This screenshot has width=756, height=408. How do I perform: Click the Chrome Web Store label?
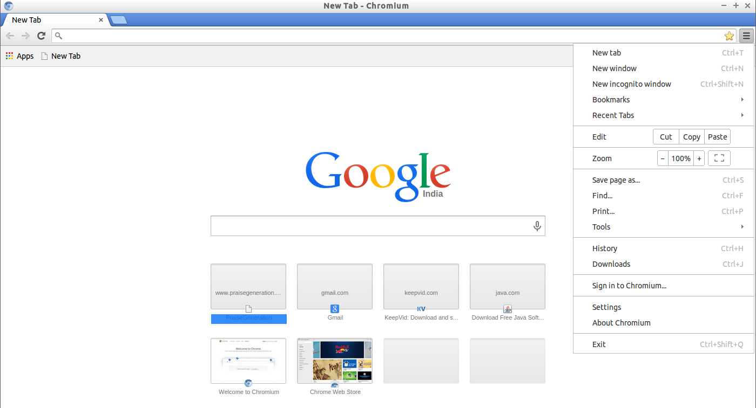click(x=335, y=392)
